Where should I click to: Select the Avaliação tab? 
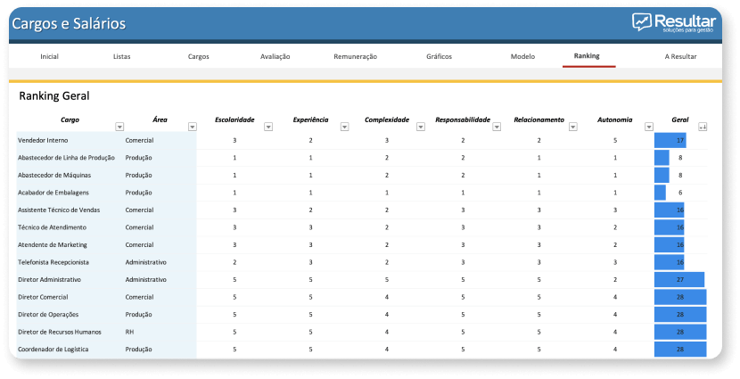(x=275, y=56)
